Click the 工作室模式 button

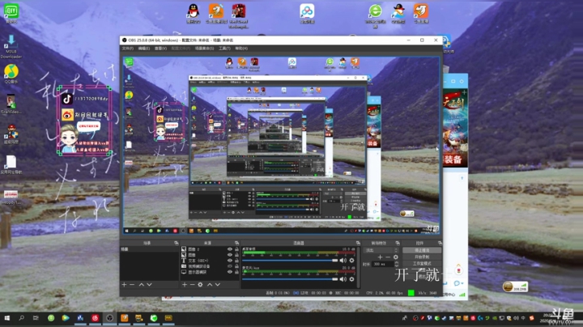[x=422, y=263]
